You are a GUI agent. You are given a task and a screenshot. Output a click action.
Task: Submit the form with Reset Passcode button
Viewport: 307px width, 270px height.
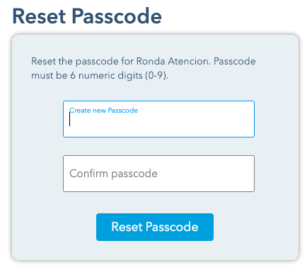pos(155,227)
